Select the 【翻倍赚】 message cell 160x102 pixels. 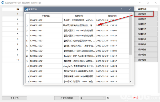coord(79,61)
